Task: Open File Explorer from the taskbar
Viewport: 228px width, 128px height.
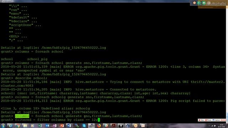Action: pos(25,126)
